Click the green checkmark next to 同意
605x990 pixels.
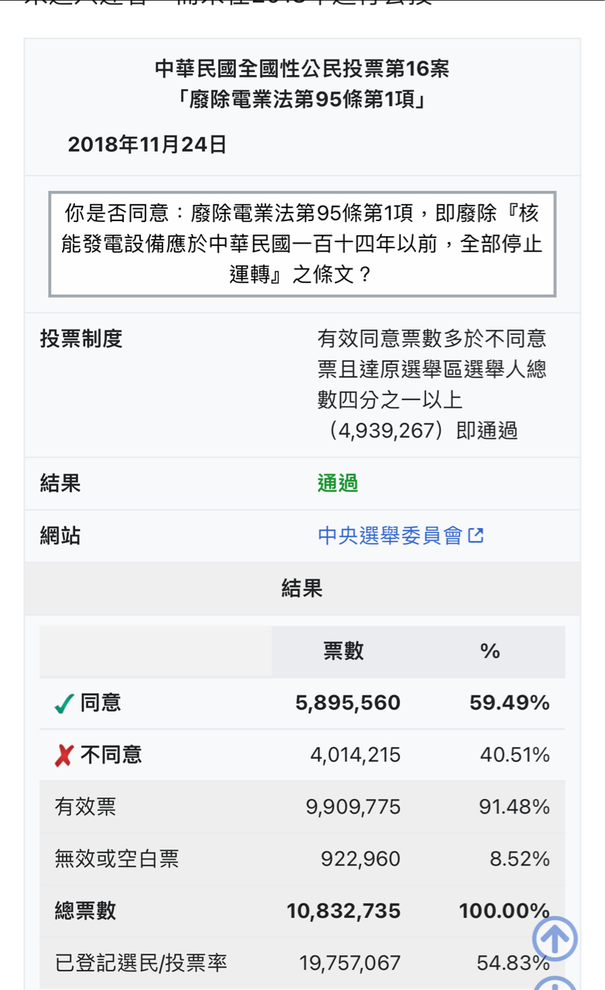tap(64, 704)
